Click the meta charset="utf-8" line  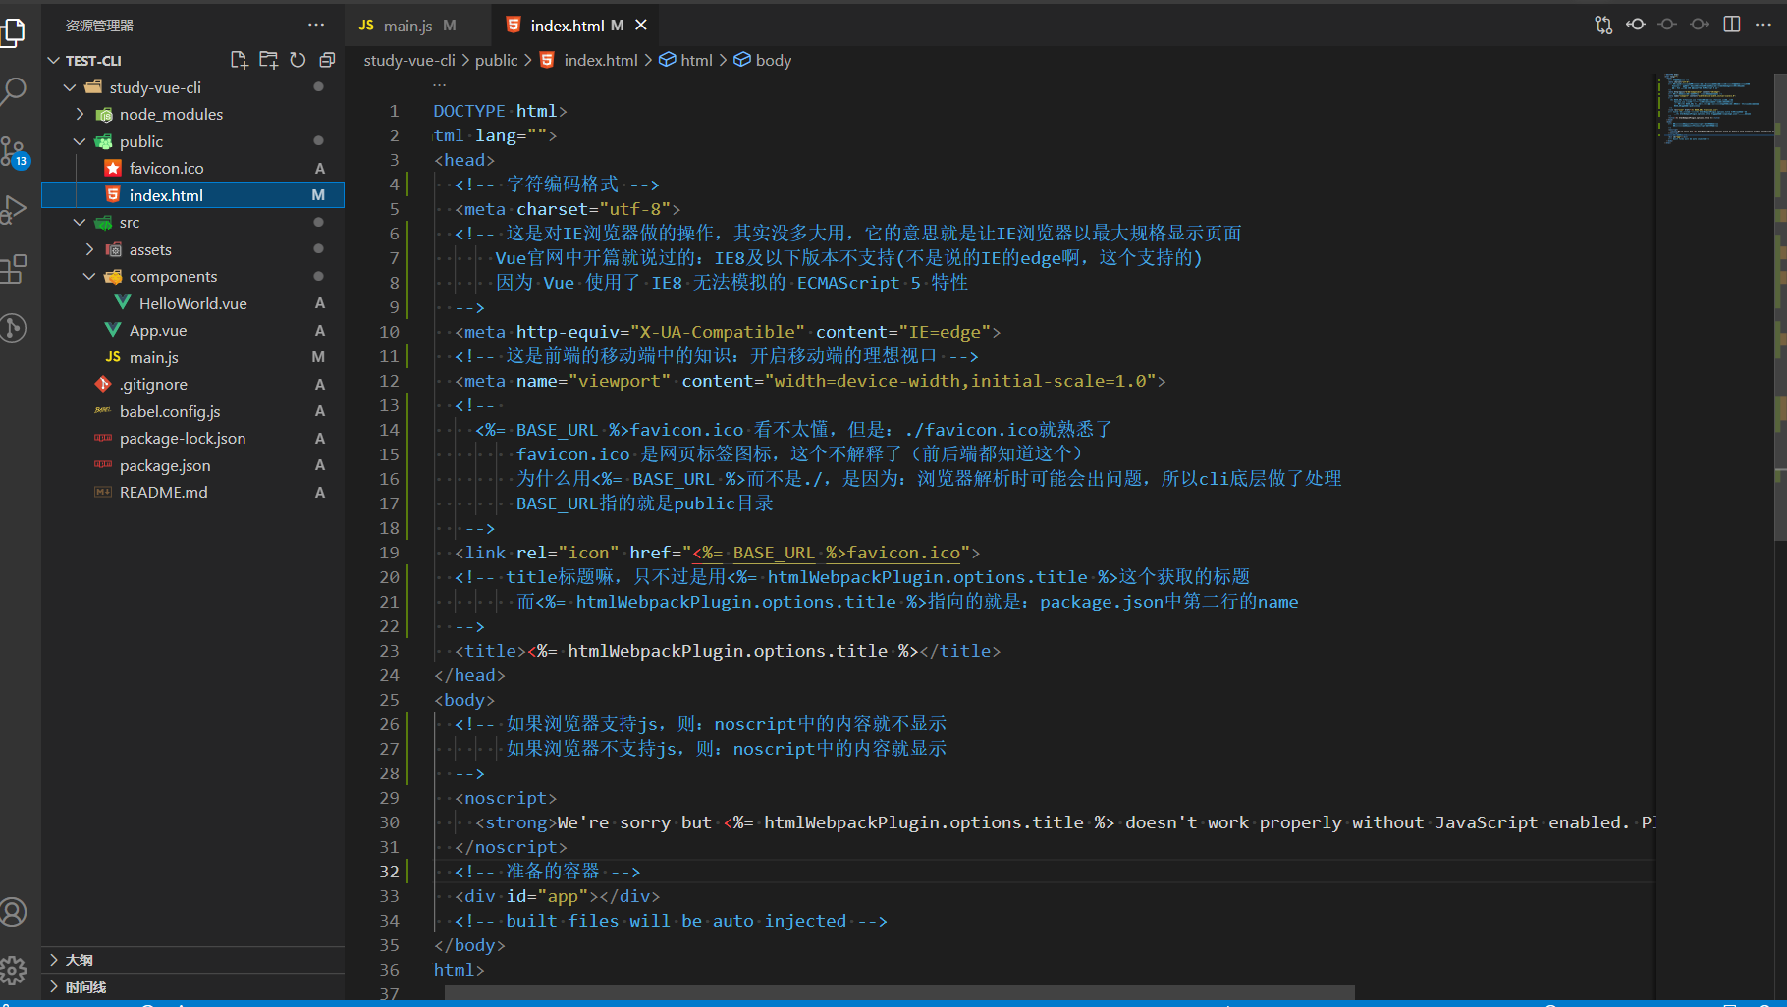pos(568,209)
